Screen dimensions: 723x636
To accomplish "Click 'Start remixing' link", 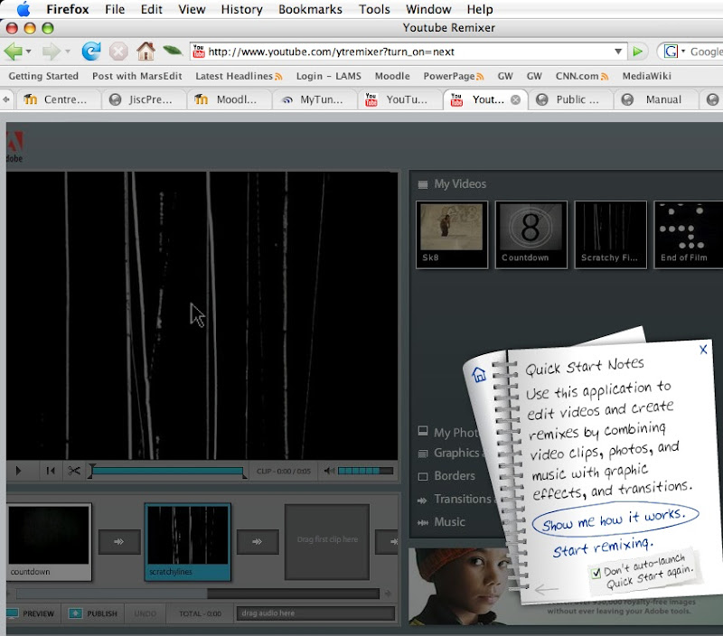I will pyautogui.click(x=603, y=547).
